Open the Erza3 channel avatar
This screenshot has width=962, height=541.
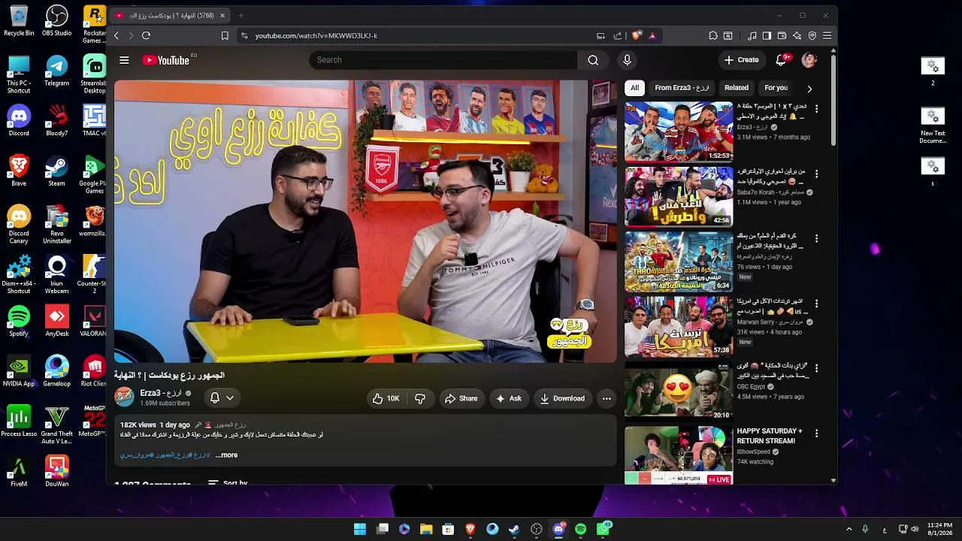(124, 397)
